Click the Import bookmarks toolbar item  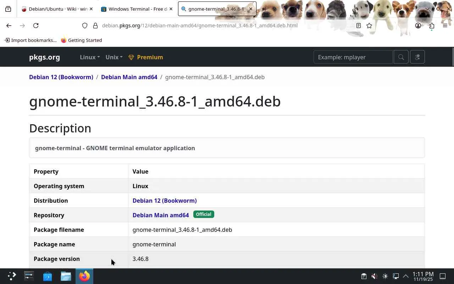point(31,40)
